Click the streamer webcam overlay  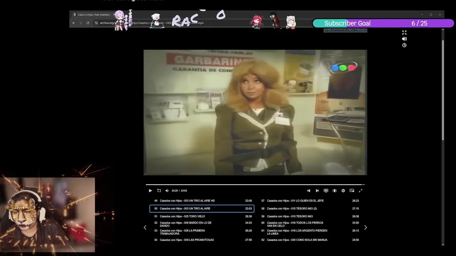[x=47, y=215]
